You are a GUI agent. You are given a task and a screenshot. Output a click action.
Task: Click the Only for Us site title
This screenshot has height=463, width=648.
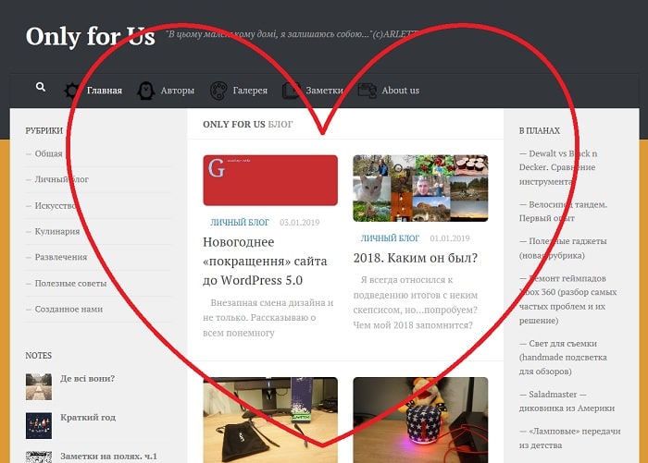[90, 37]
